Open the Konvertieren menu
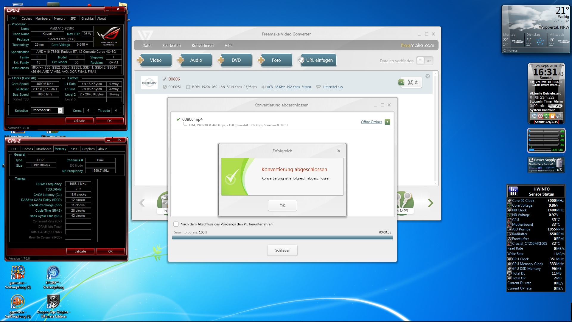 click(203, 46)
